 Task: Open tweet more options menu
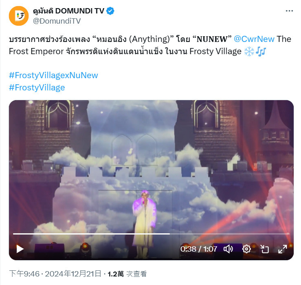pyautogui.click(x=289, y=11)
